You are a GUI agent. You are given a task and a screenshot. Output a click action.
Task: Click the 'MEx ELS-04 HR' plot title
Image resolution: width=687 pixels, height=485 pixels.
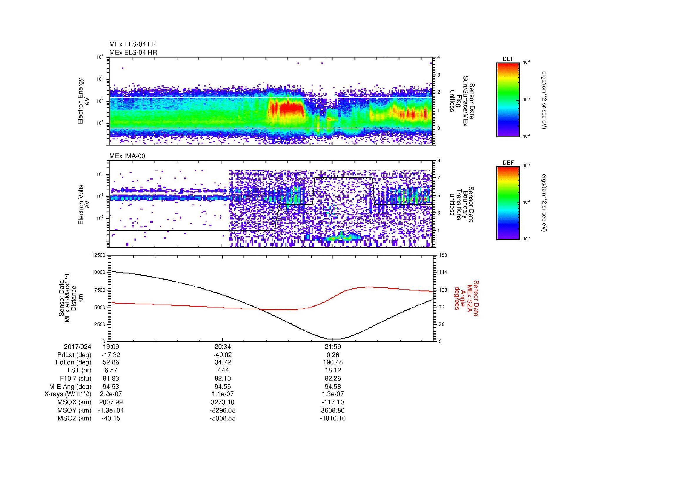pyautogui.click(x=133, y=53)
